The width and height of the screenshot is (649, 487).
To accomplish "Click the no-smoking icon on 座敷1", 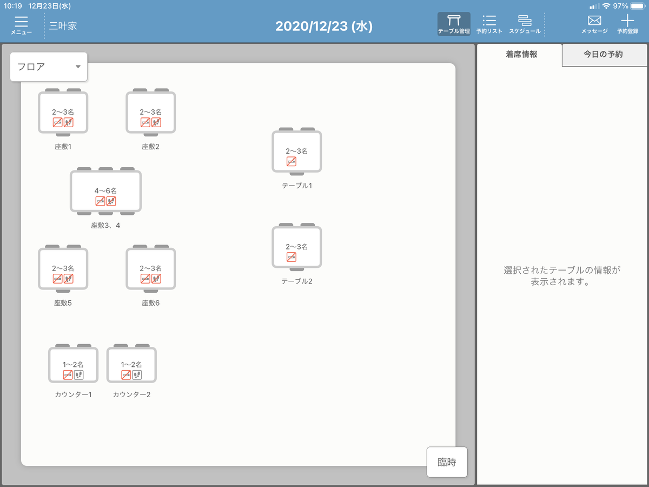I will coord(57,122).
